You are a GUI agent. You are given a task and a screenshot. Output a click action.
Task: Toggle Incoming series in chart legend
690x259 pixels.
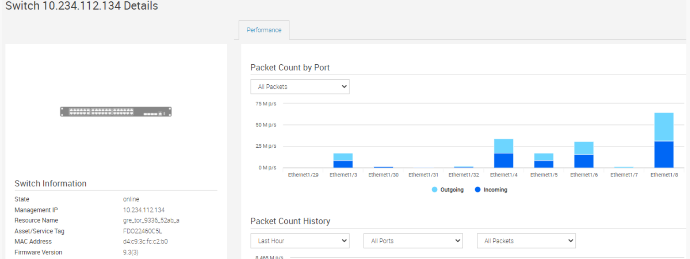coord(495,190)
